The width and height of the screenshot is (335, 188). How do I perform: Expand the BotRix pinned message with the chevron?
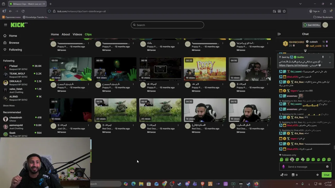330,63
